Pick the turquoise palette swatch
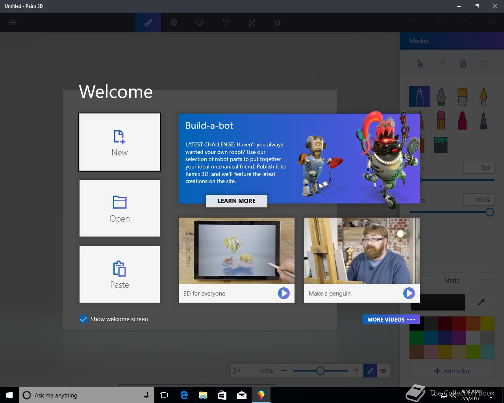The width and height of the screenshot is (504, 403). [487, 351]
